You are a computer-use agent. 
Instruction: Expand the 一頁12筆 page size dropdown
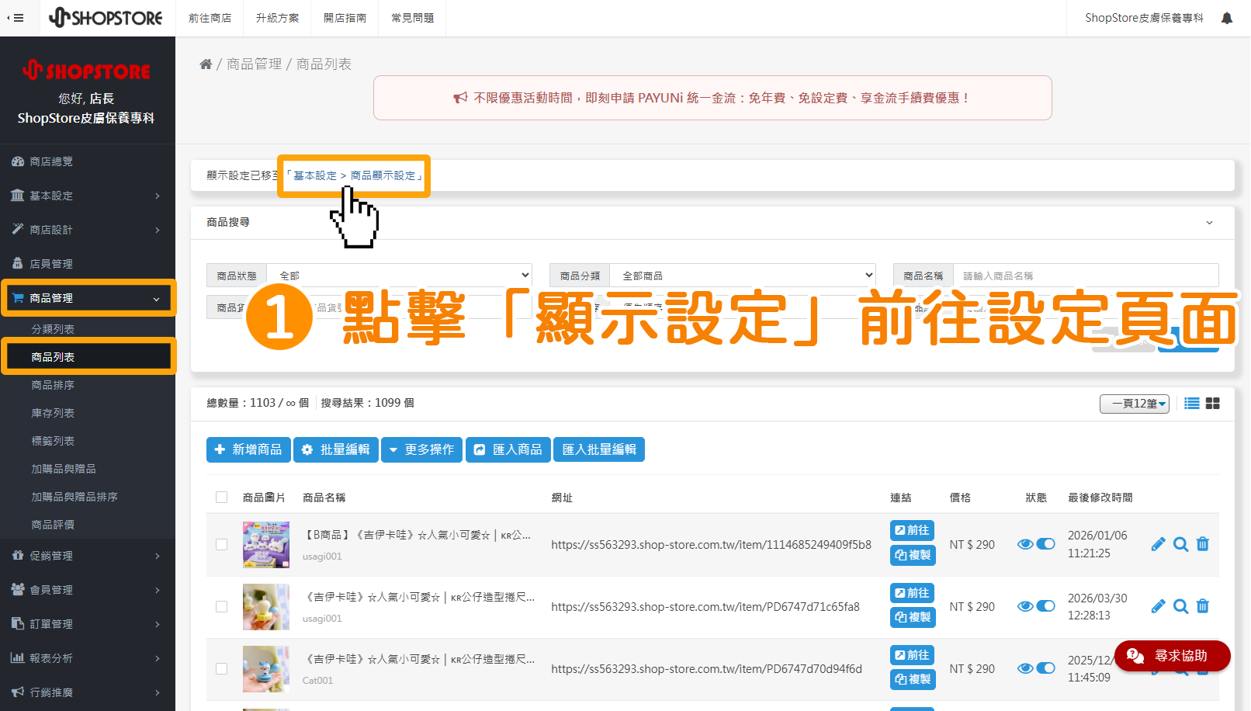click(1134, 404)
